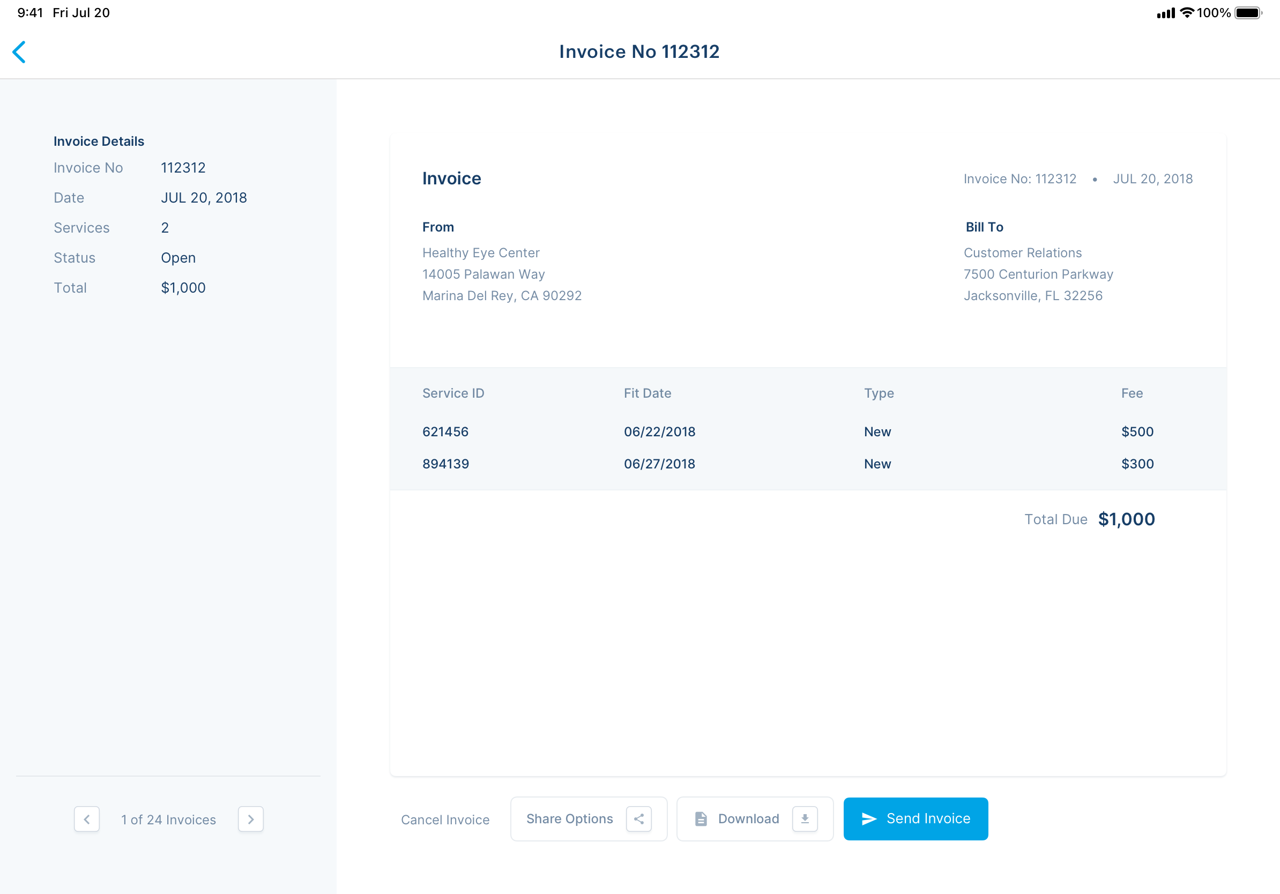Click Healthy Eye Center sender name

click(x=481, y=253)
